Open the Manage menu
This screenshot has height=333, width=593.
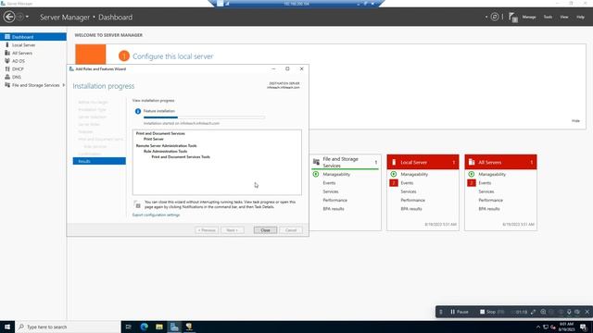[529, 17]
